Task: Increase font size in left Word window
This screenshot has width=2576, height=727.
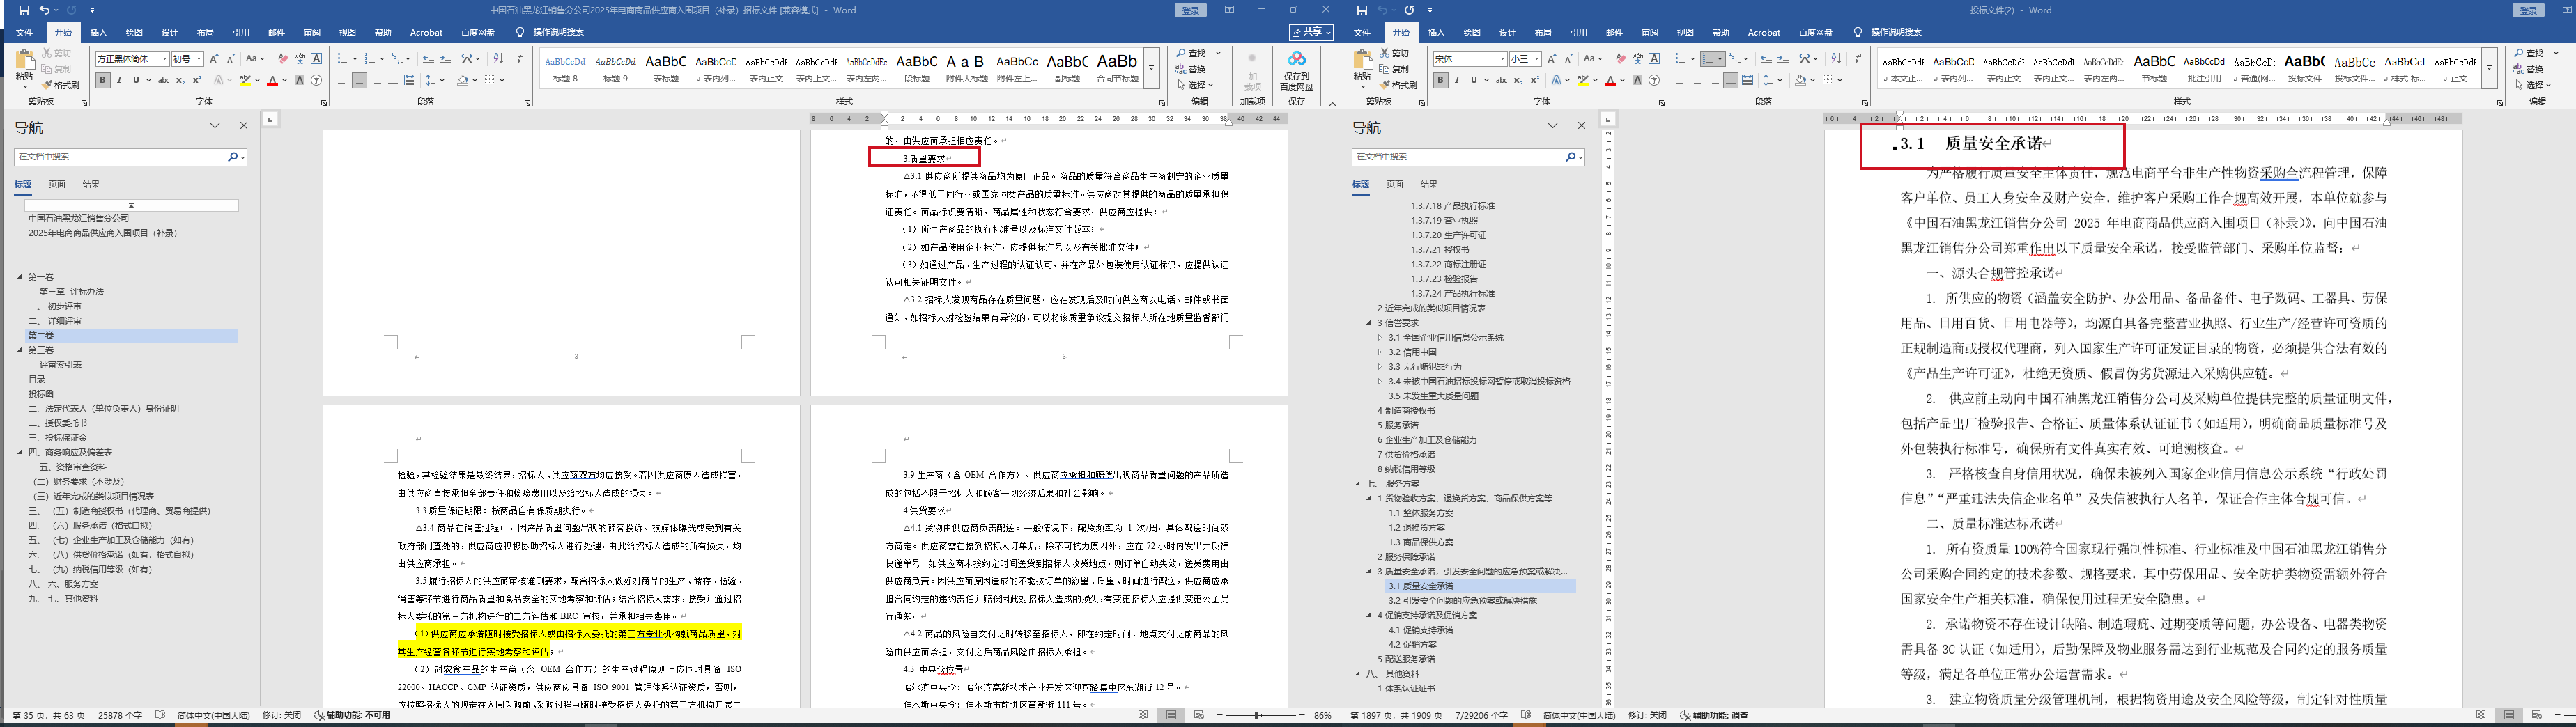Action: (x=215, y=59)
